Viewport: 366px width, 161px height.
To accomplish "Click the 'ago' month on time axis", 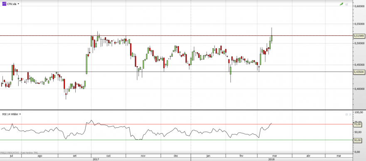I will tap(40, 156).
